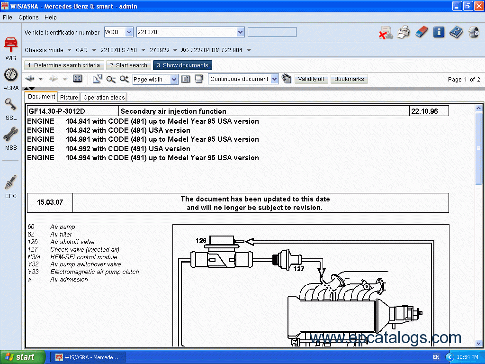Open the Options menu
The image size is (485, 364).
coord(28,18)
